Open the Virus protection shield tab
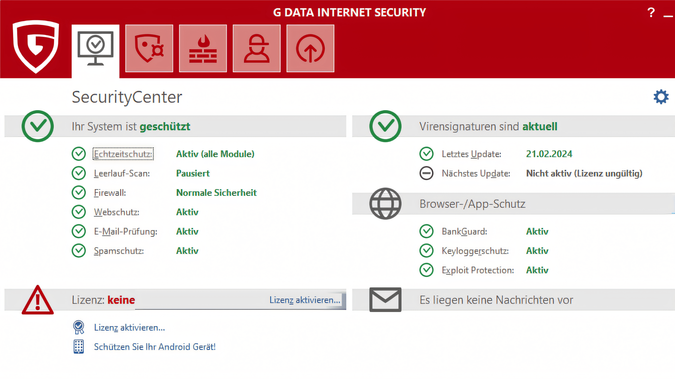 (x=149, y=48)
